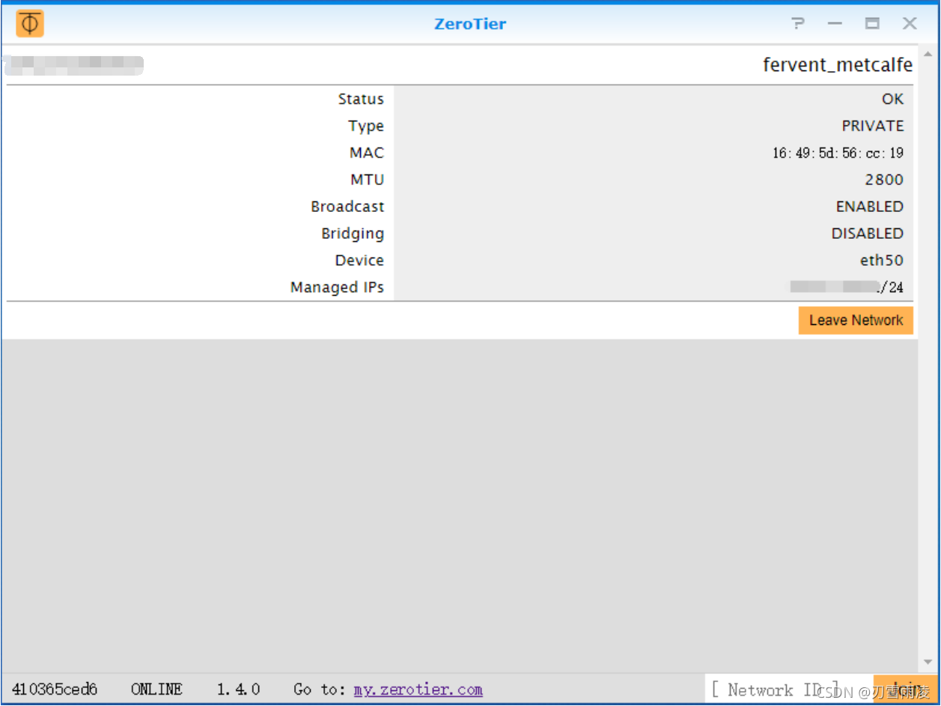Open the my.zerotier.com link
The width and height of the screenshot is (941, 706).
418,690
